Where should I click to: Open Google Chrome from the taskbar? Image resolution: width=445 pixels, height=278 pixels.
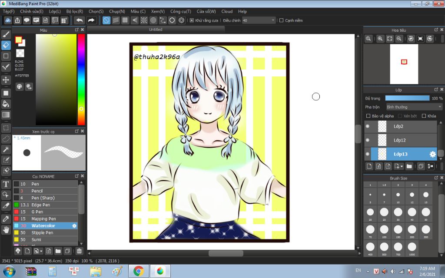pos(139,271)
